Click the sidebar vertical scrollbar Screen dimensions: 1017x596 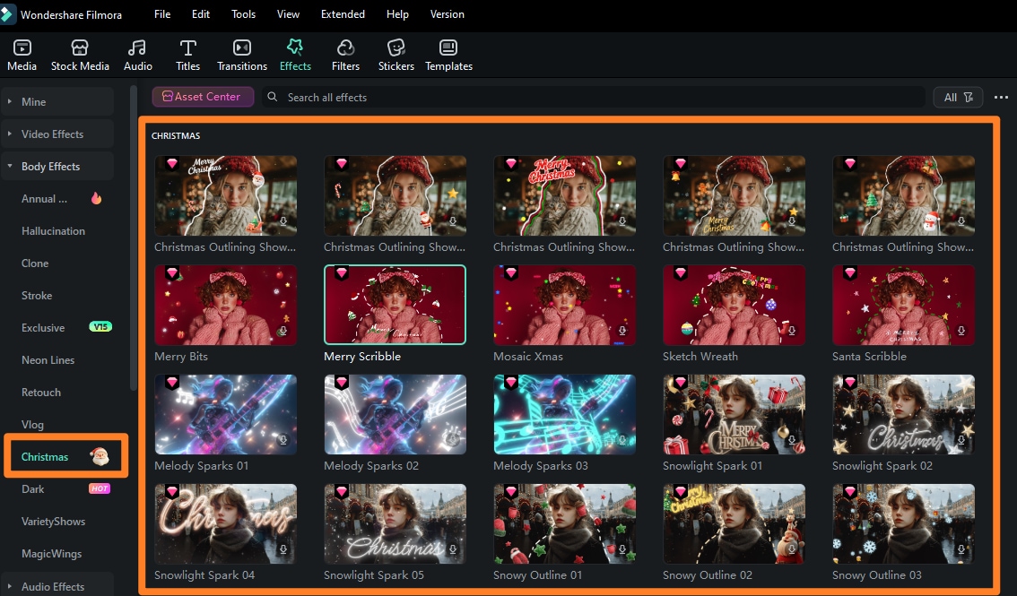click(x=134, y=239)
